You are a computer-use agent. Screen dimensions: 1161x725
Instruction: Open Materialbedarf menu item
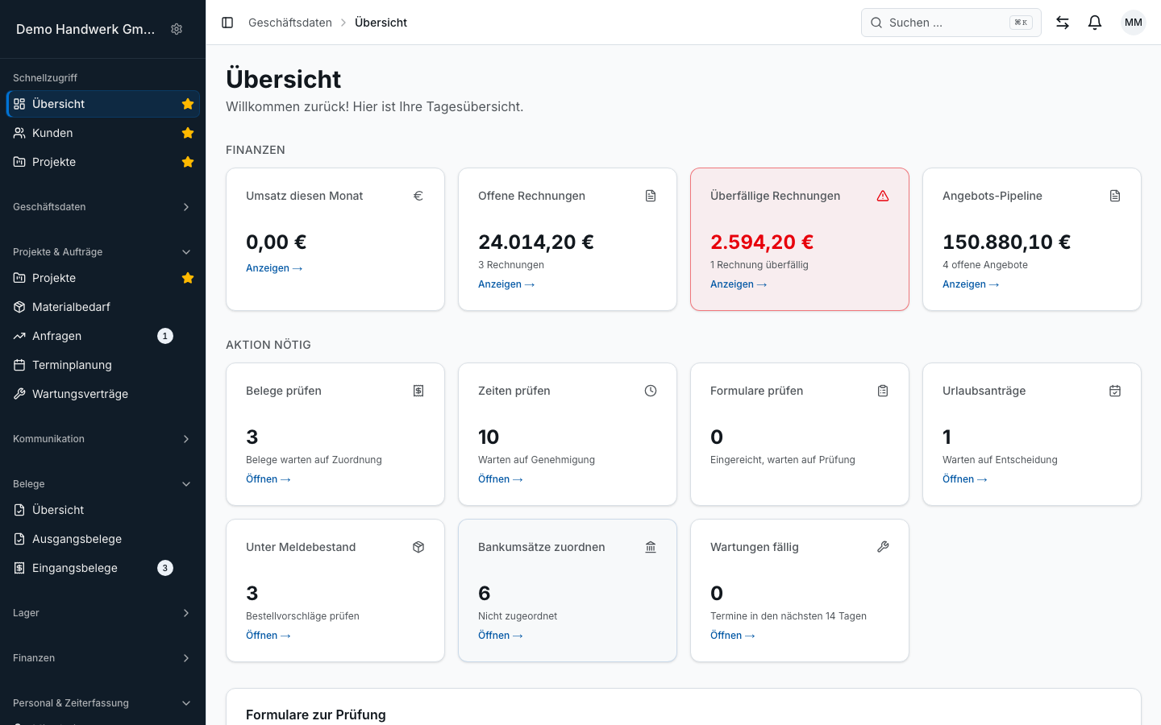[102, 307]
